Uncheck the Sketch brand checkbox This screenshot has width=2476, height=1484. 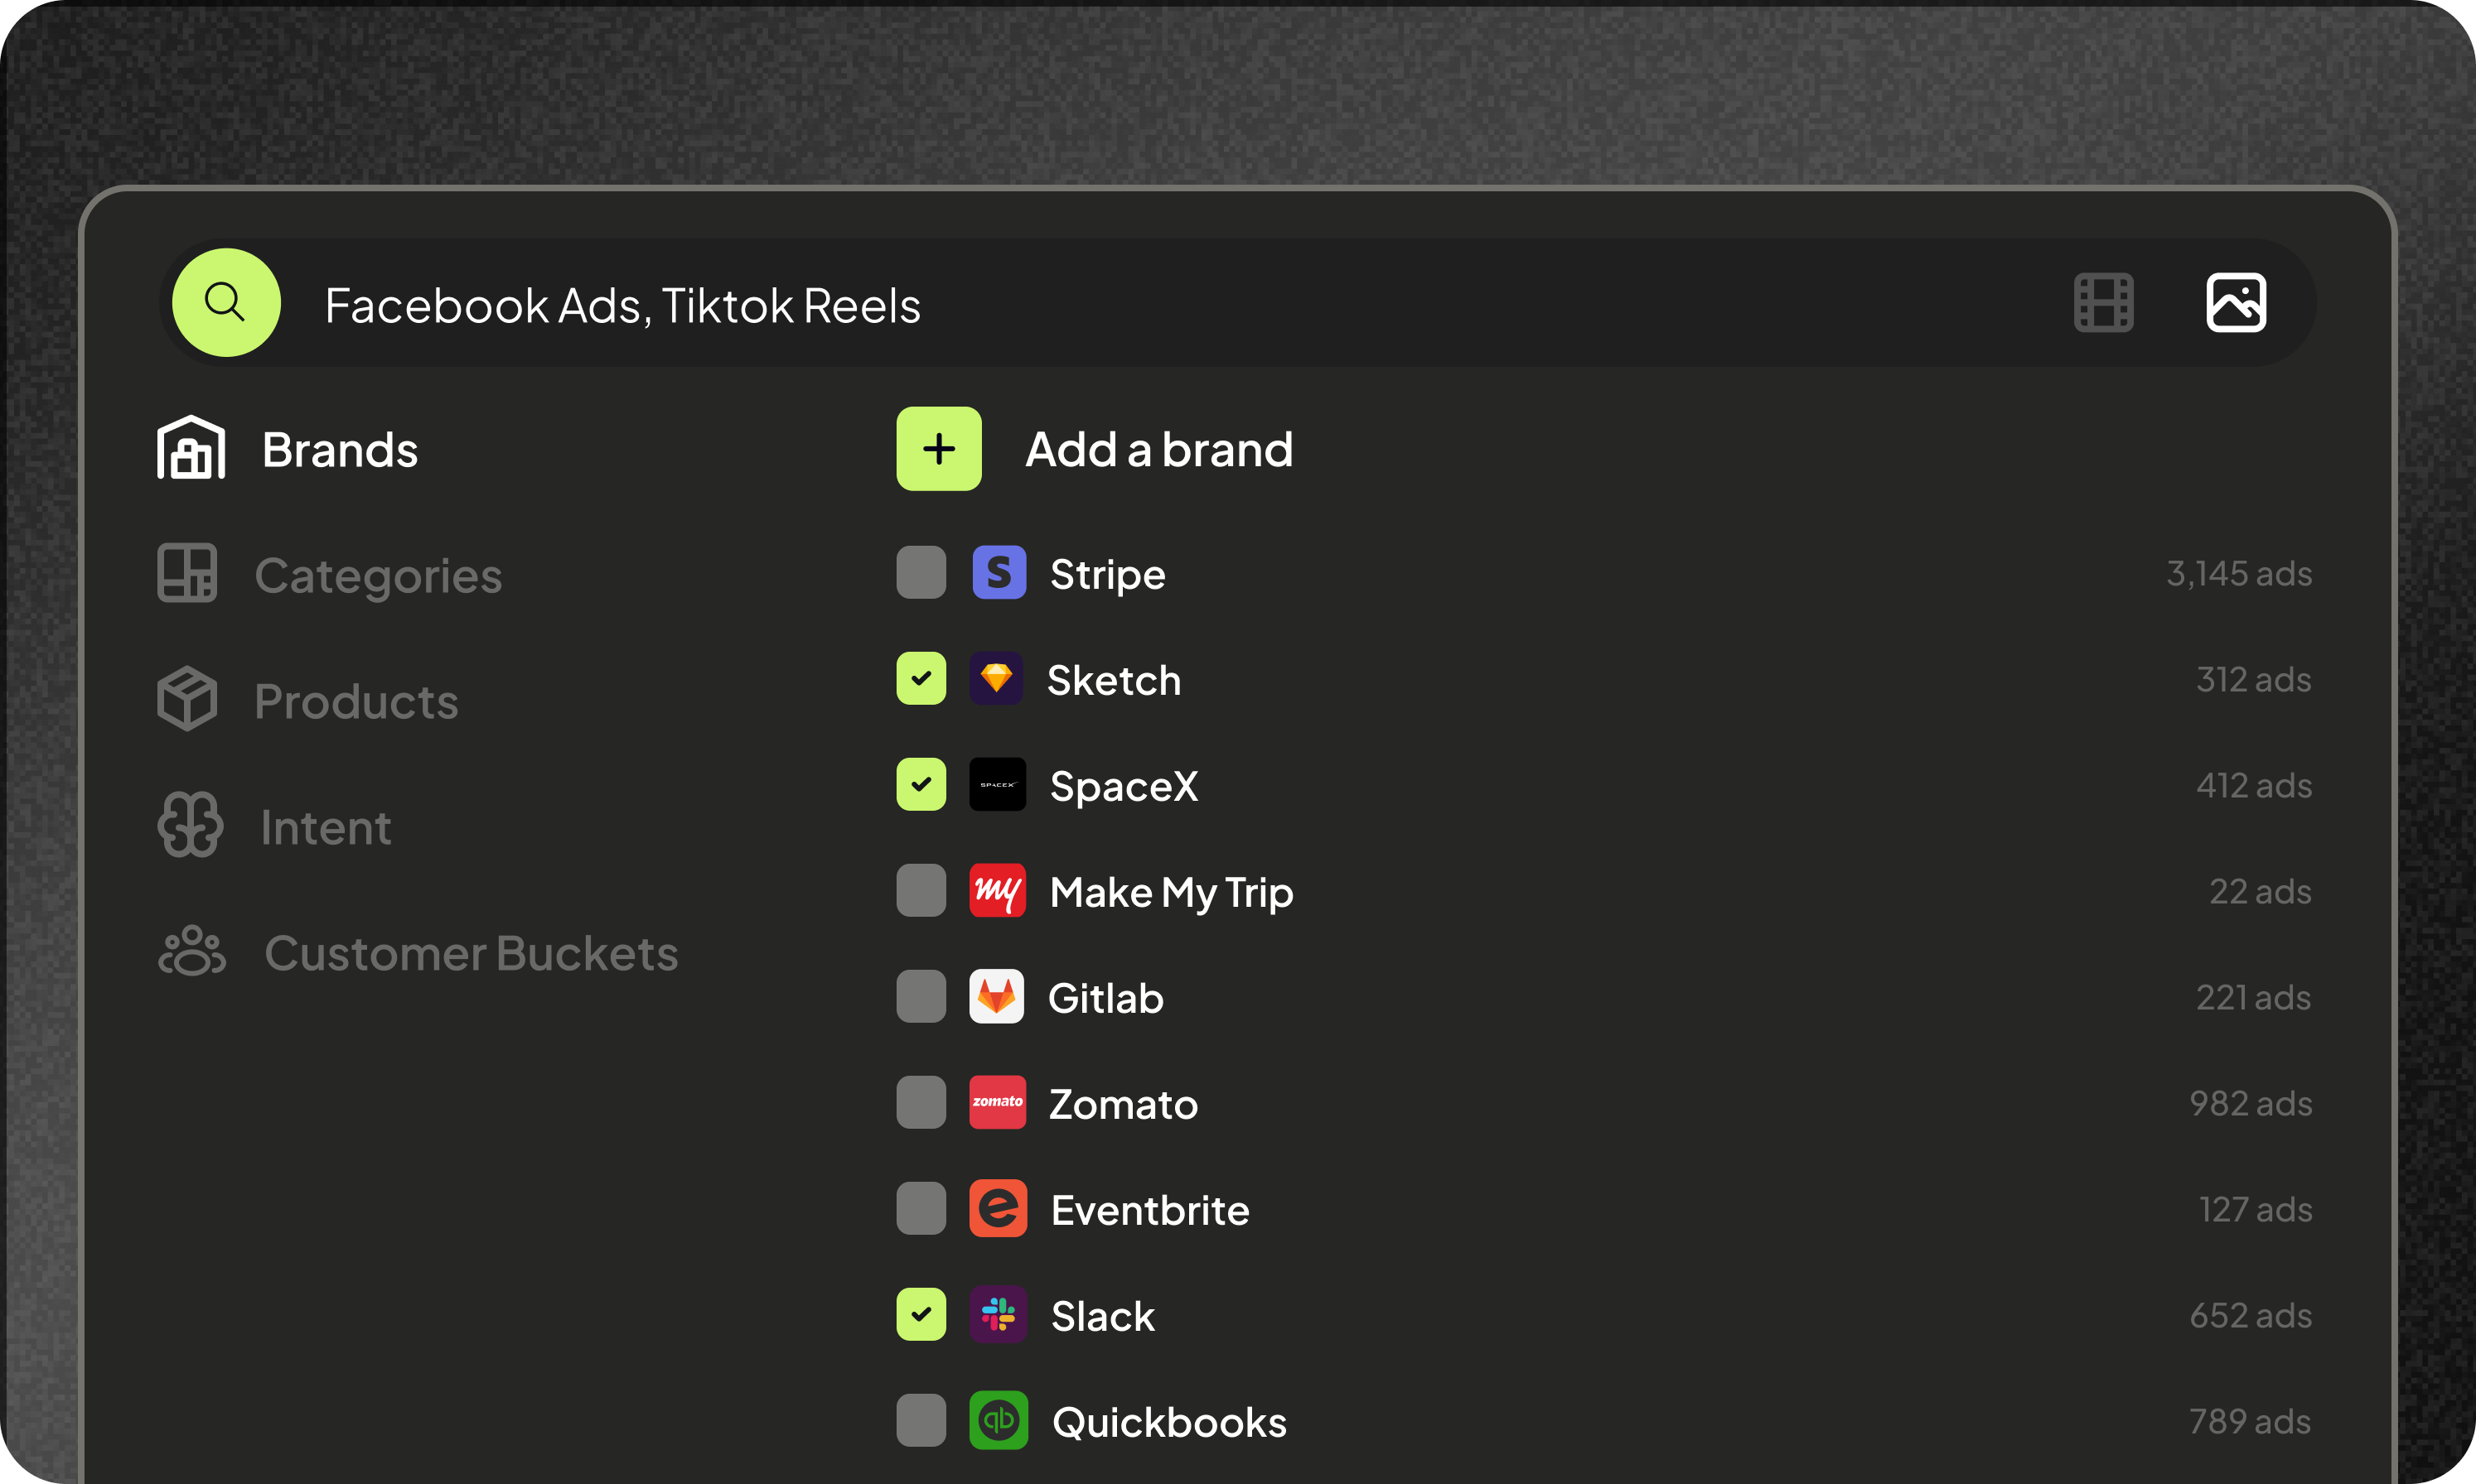[921, 679]
